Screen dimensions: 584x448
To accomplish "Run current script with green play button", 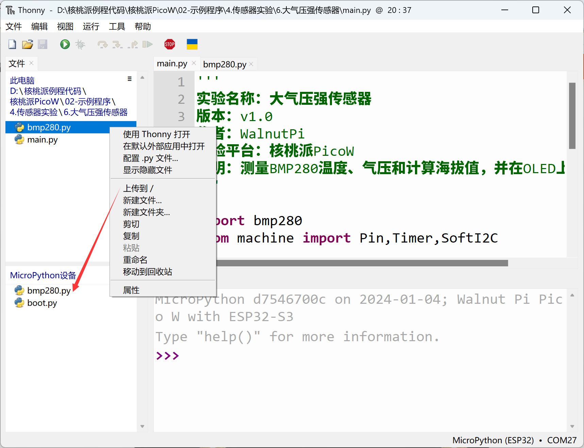I will point(65,44).
